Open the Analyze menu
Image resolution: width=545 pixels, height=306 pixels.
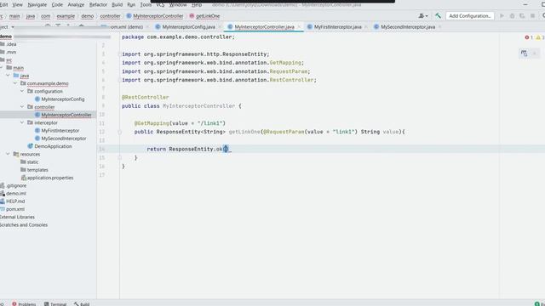pos(76,5)
